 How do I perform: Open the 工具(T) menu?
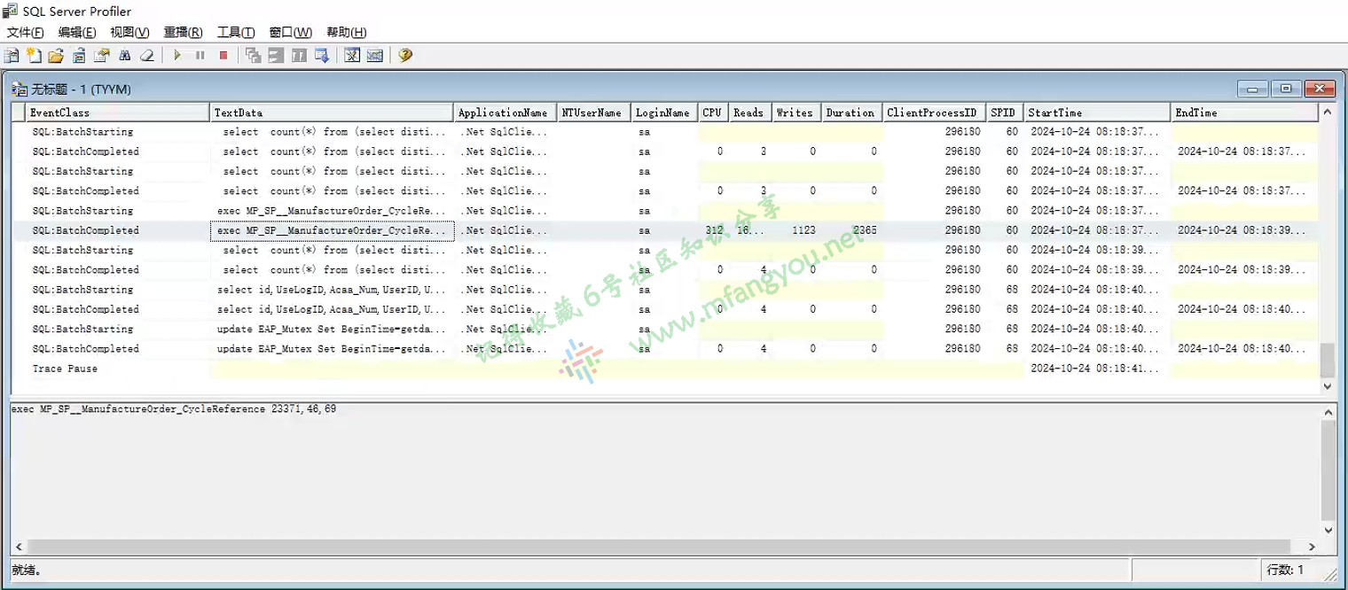[x=236, y=32]
